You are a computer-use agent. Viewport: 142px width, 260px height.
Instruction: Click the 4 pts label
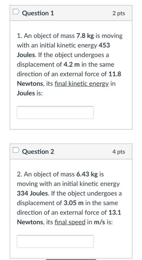coord(119,152)
